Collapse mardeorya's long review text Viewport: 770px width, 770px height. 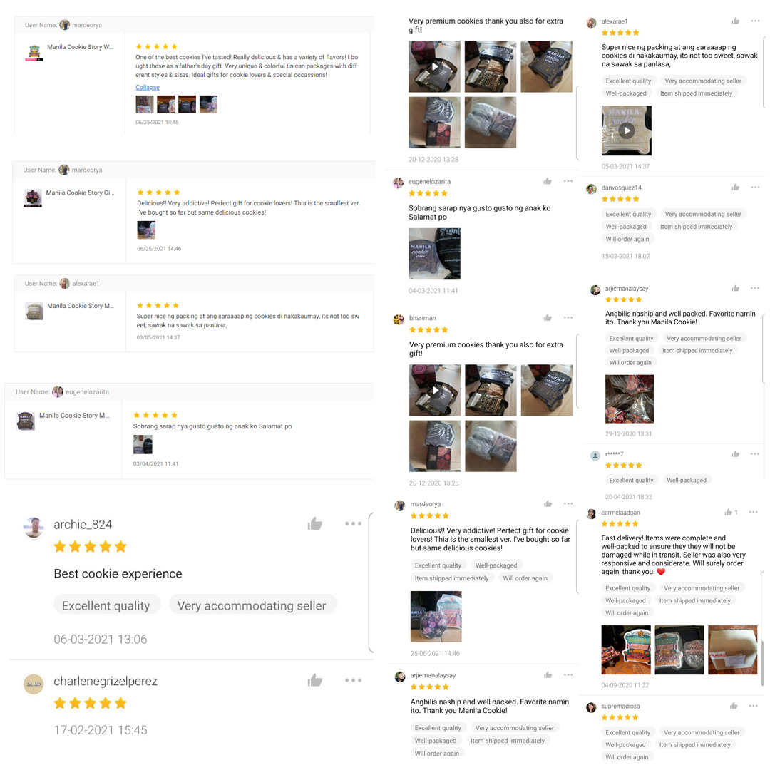(148, 87)
